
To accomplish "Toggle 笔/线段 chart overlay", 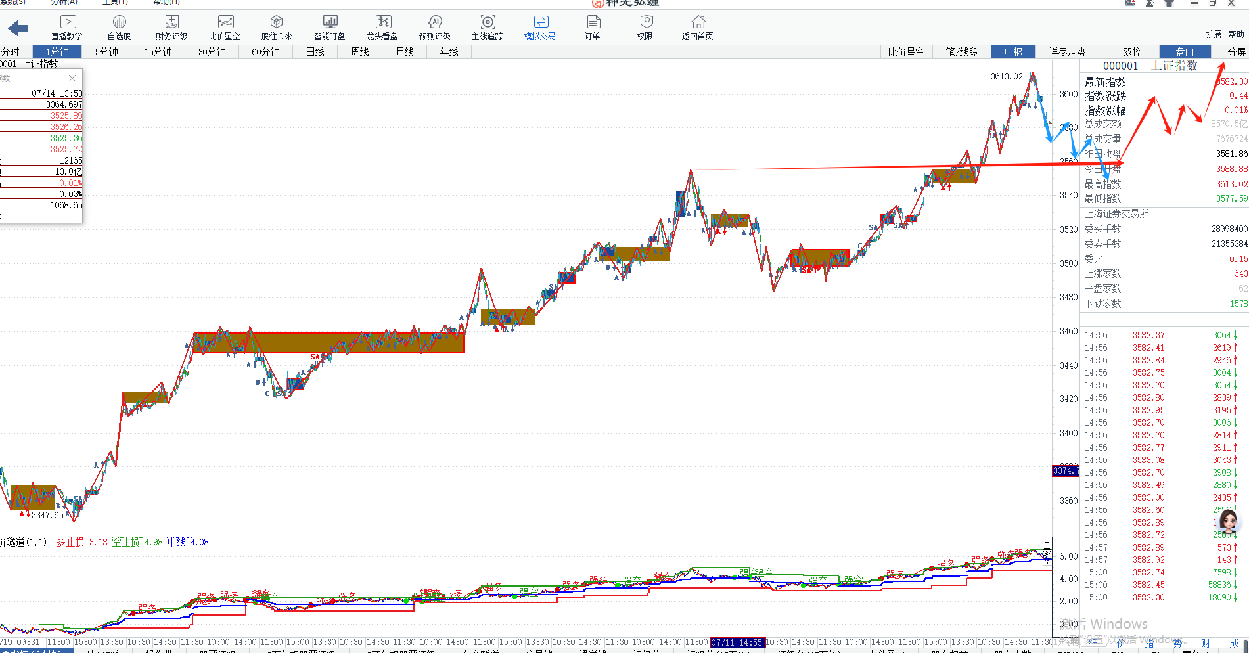I will (961, 52).
